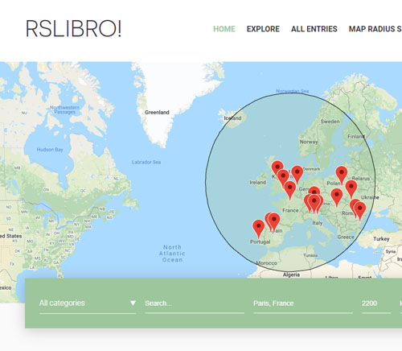Click the North Atlantic Ocean label
This screenshot has height=351, width=402.
coord(172,254)
